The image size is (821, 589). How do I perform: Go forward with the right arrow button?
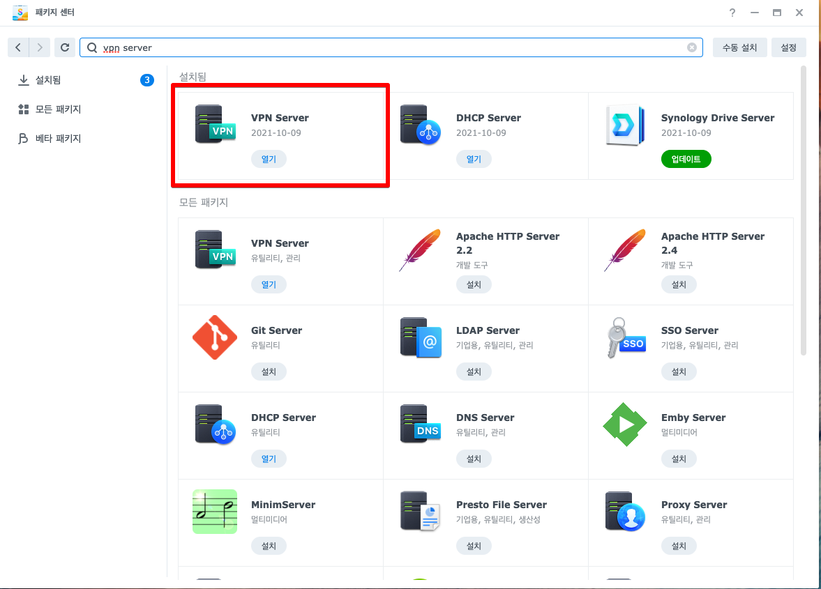40,47
